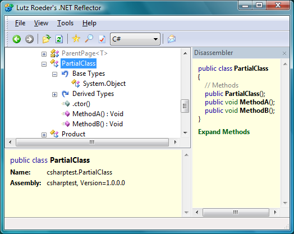The width and height of the screenshot is (294, 234).
Task: Click the PartialClass class icon
Action: pos(54,63)
